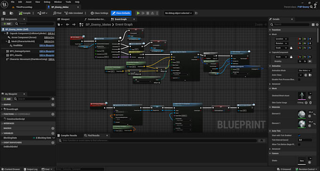Toggle the Mesh Scale lock icon

(x=291, y=48)
